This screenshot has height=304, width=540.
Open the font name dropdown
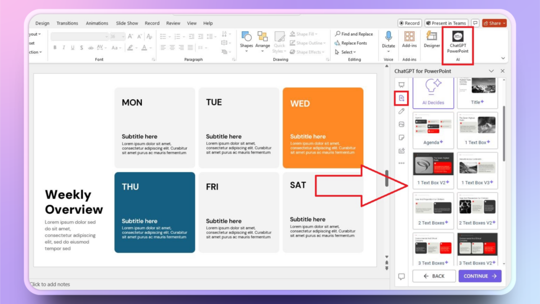[x=107, y=36]
